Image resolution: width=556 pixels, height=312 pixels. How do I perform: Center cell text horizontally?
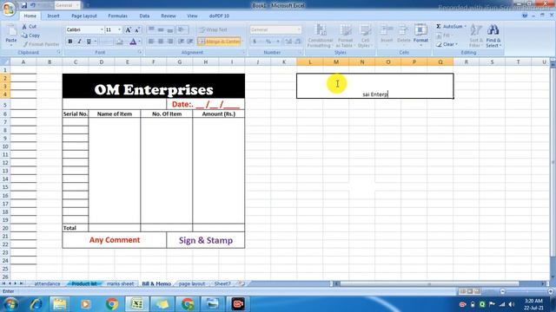click(161, 42)
